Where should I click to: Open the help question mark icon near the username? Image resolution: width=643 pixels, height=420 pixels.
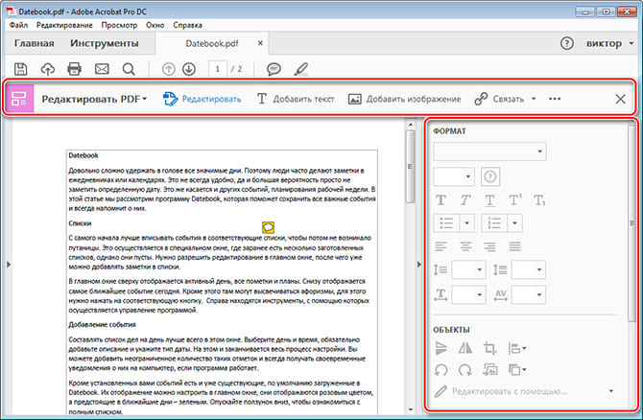567,43
